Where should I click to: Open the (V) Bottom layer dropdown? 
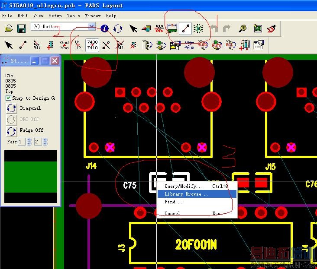click(91, 26)
